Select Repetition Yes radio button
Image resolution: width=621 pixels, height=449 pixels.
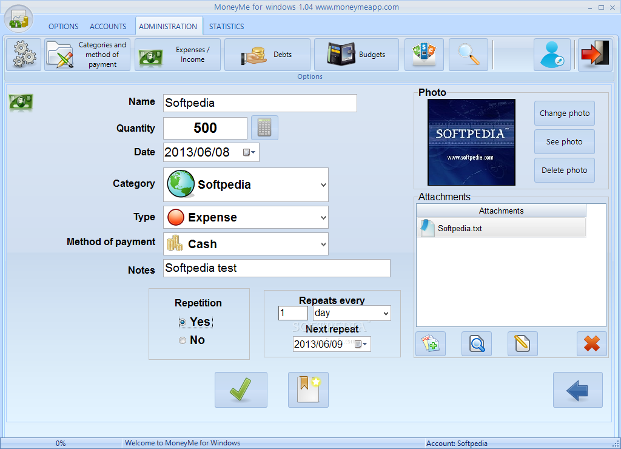tap(182, 322)
